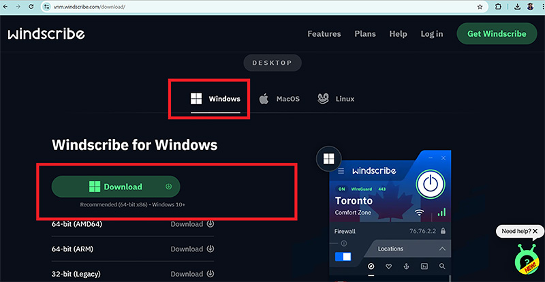The width and height of the screenshot is (545, 282).
Task: Open the browser profile avatar
Action: (x=531, y=7)
